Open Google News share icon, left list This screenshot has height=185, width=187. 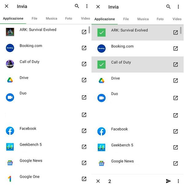pos(84,163)
